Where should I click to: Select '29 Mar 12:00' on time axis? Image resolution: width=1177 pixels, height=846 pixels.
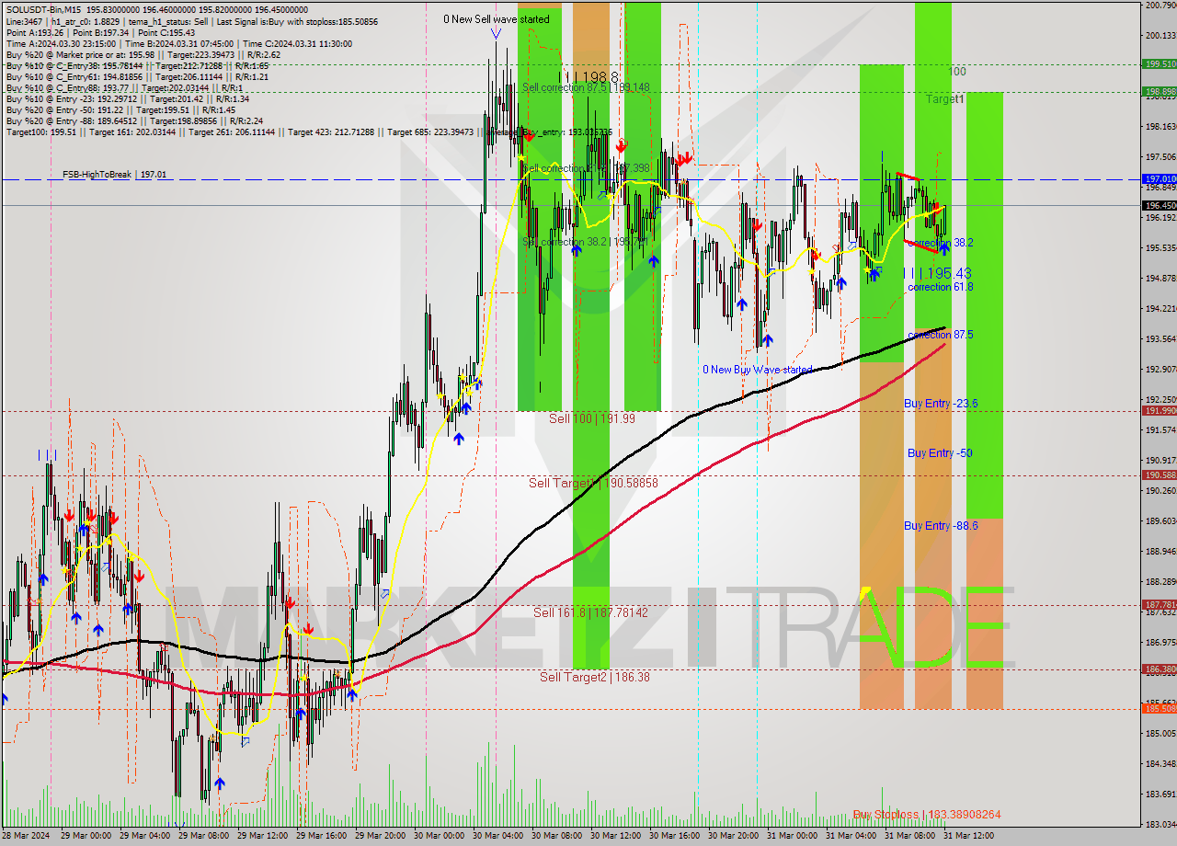tap(263, 836)
